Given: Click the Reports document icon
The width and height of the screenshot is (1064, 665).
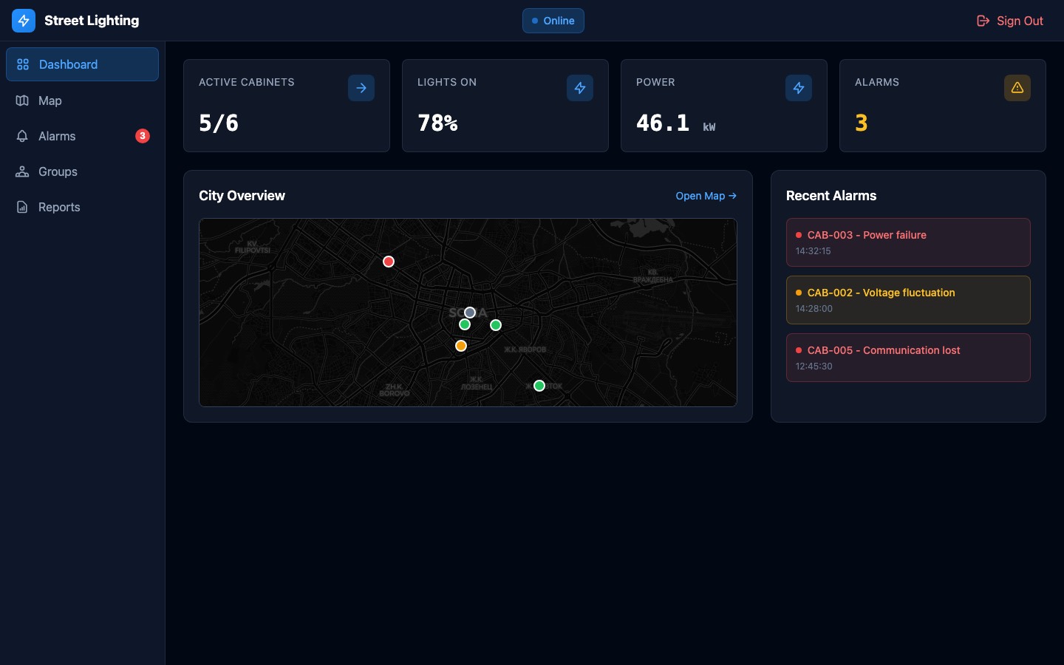Looking at the screenshot, I should (22, 207).
